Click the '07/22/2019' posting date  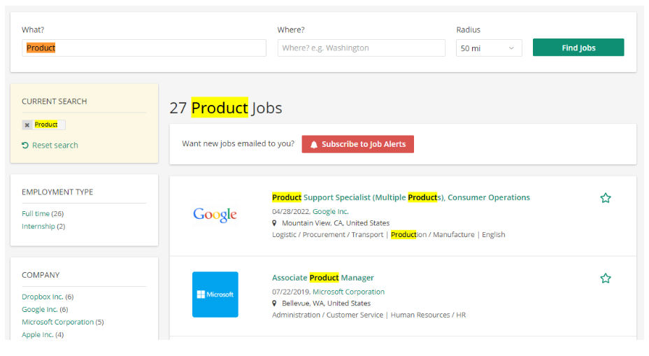(290, 292)
